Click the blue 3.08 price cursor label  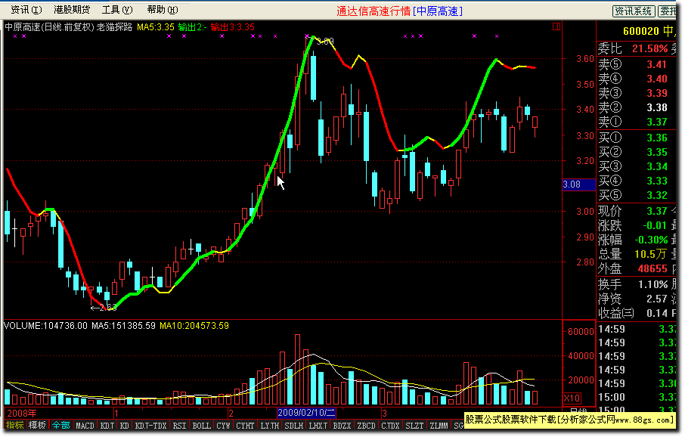579,184
